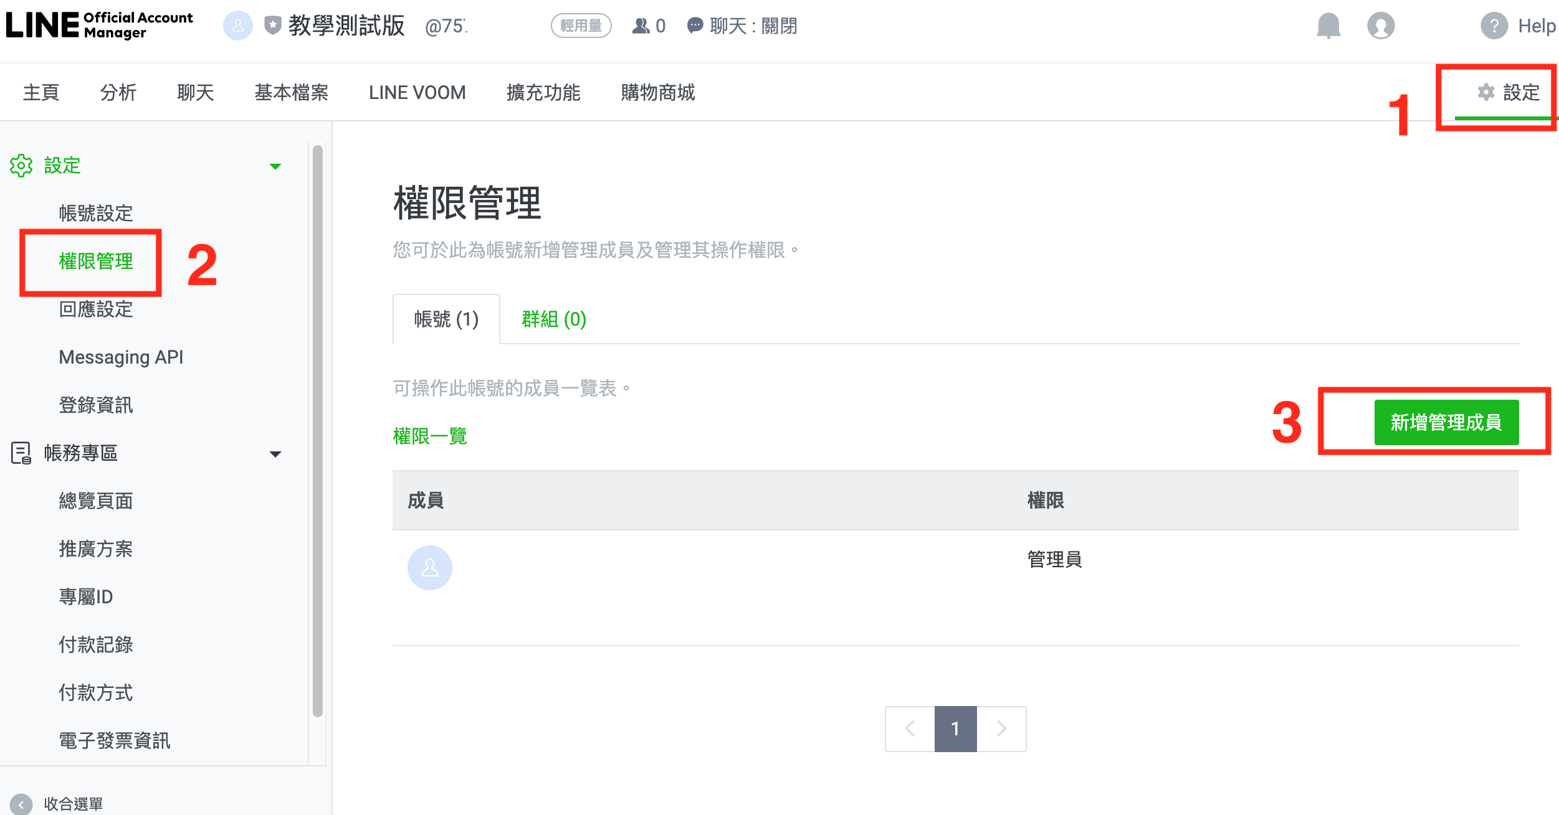Click the profile account icon top right
Image resolution: width=1559 pixels, height=815 pixels.
point(1381,26)
